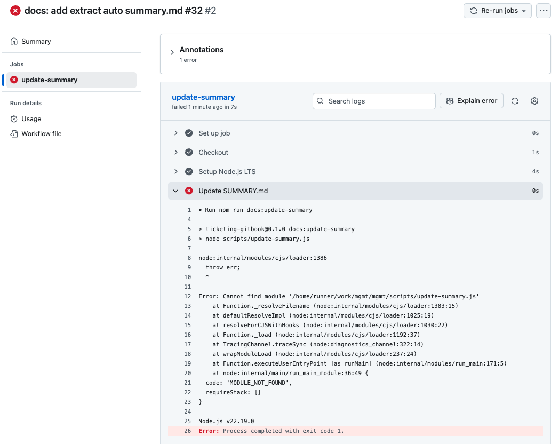Open the update-summary job title link
559x444 pixels.
click(203, 97)
